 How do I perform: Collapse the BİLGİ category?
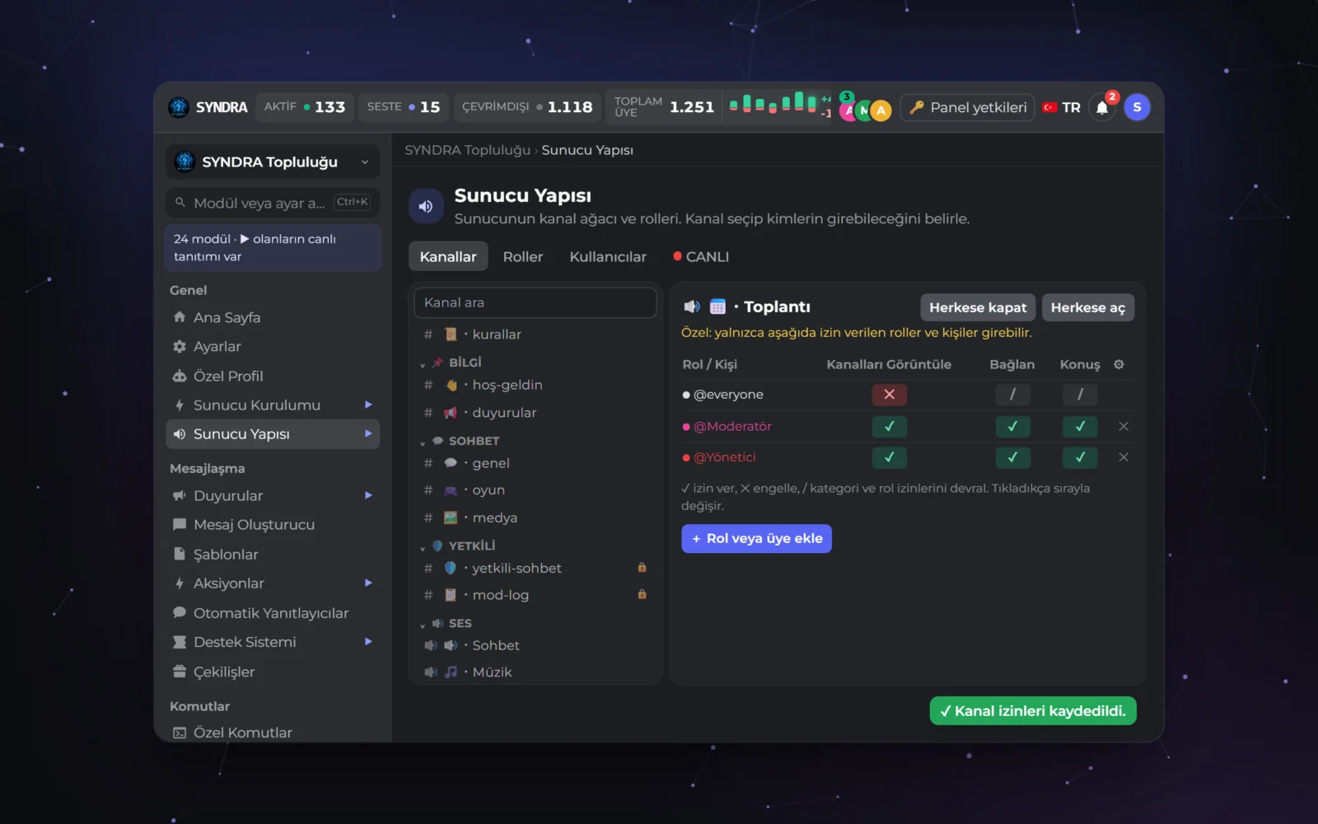423,363
